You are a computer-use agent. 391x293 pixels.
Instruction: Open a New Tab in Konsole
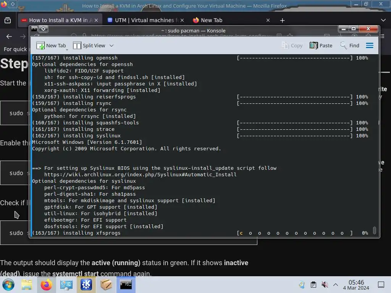coord(51,46)
